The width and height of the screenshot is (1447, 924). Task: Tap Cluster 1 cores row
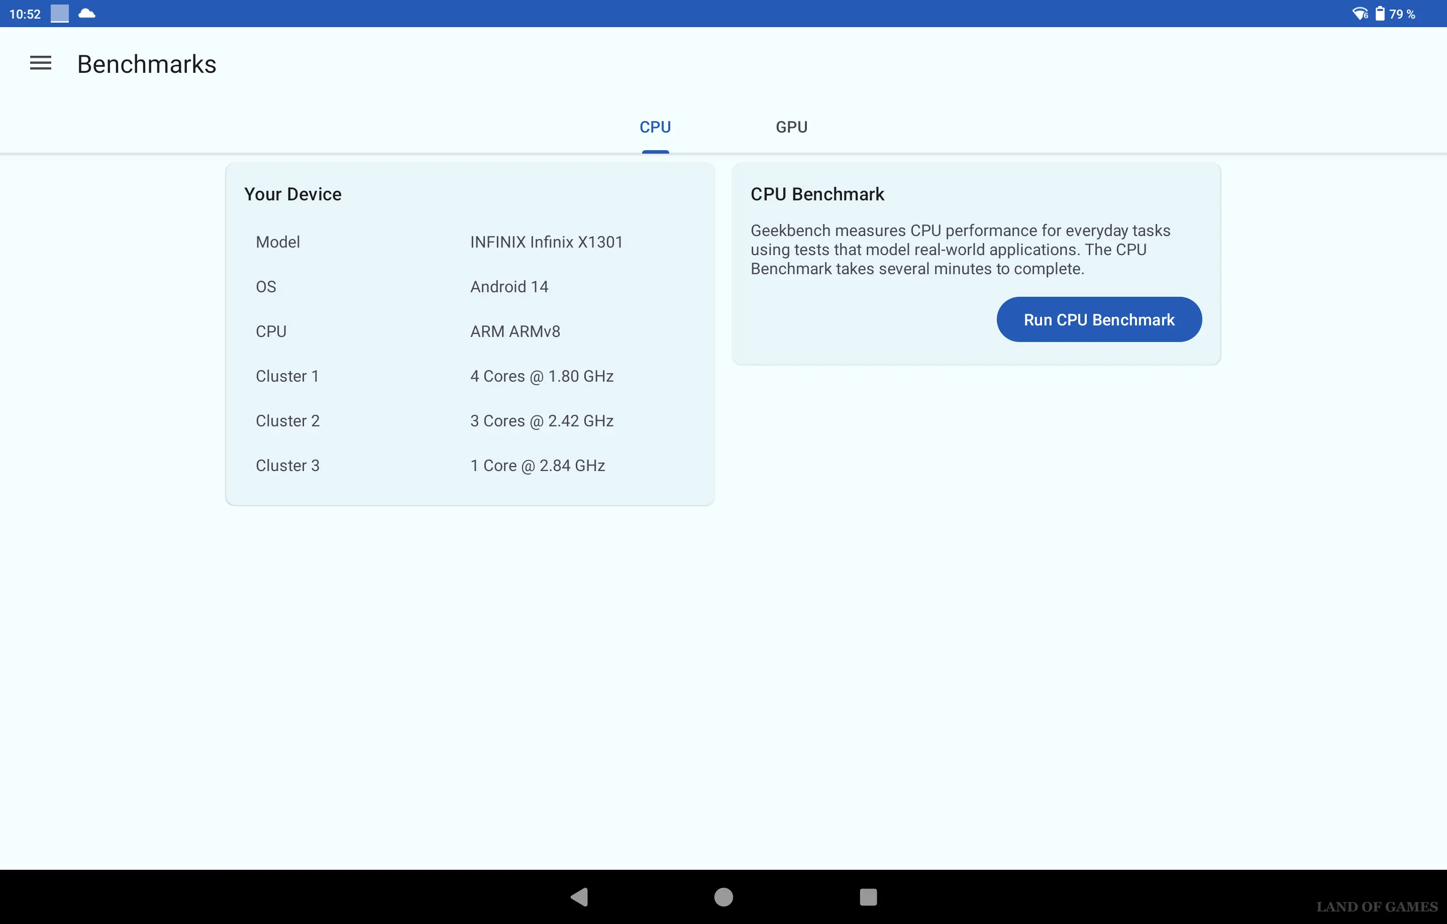(542, 376)
